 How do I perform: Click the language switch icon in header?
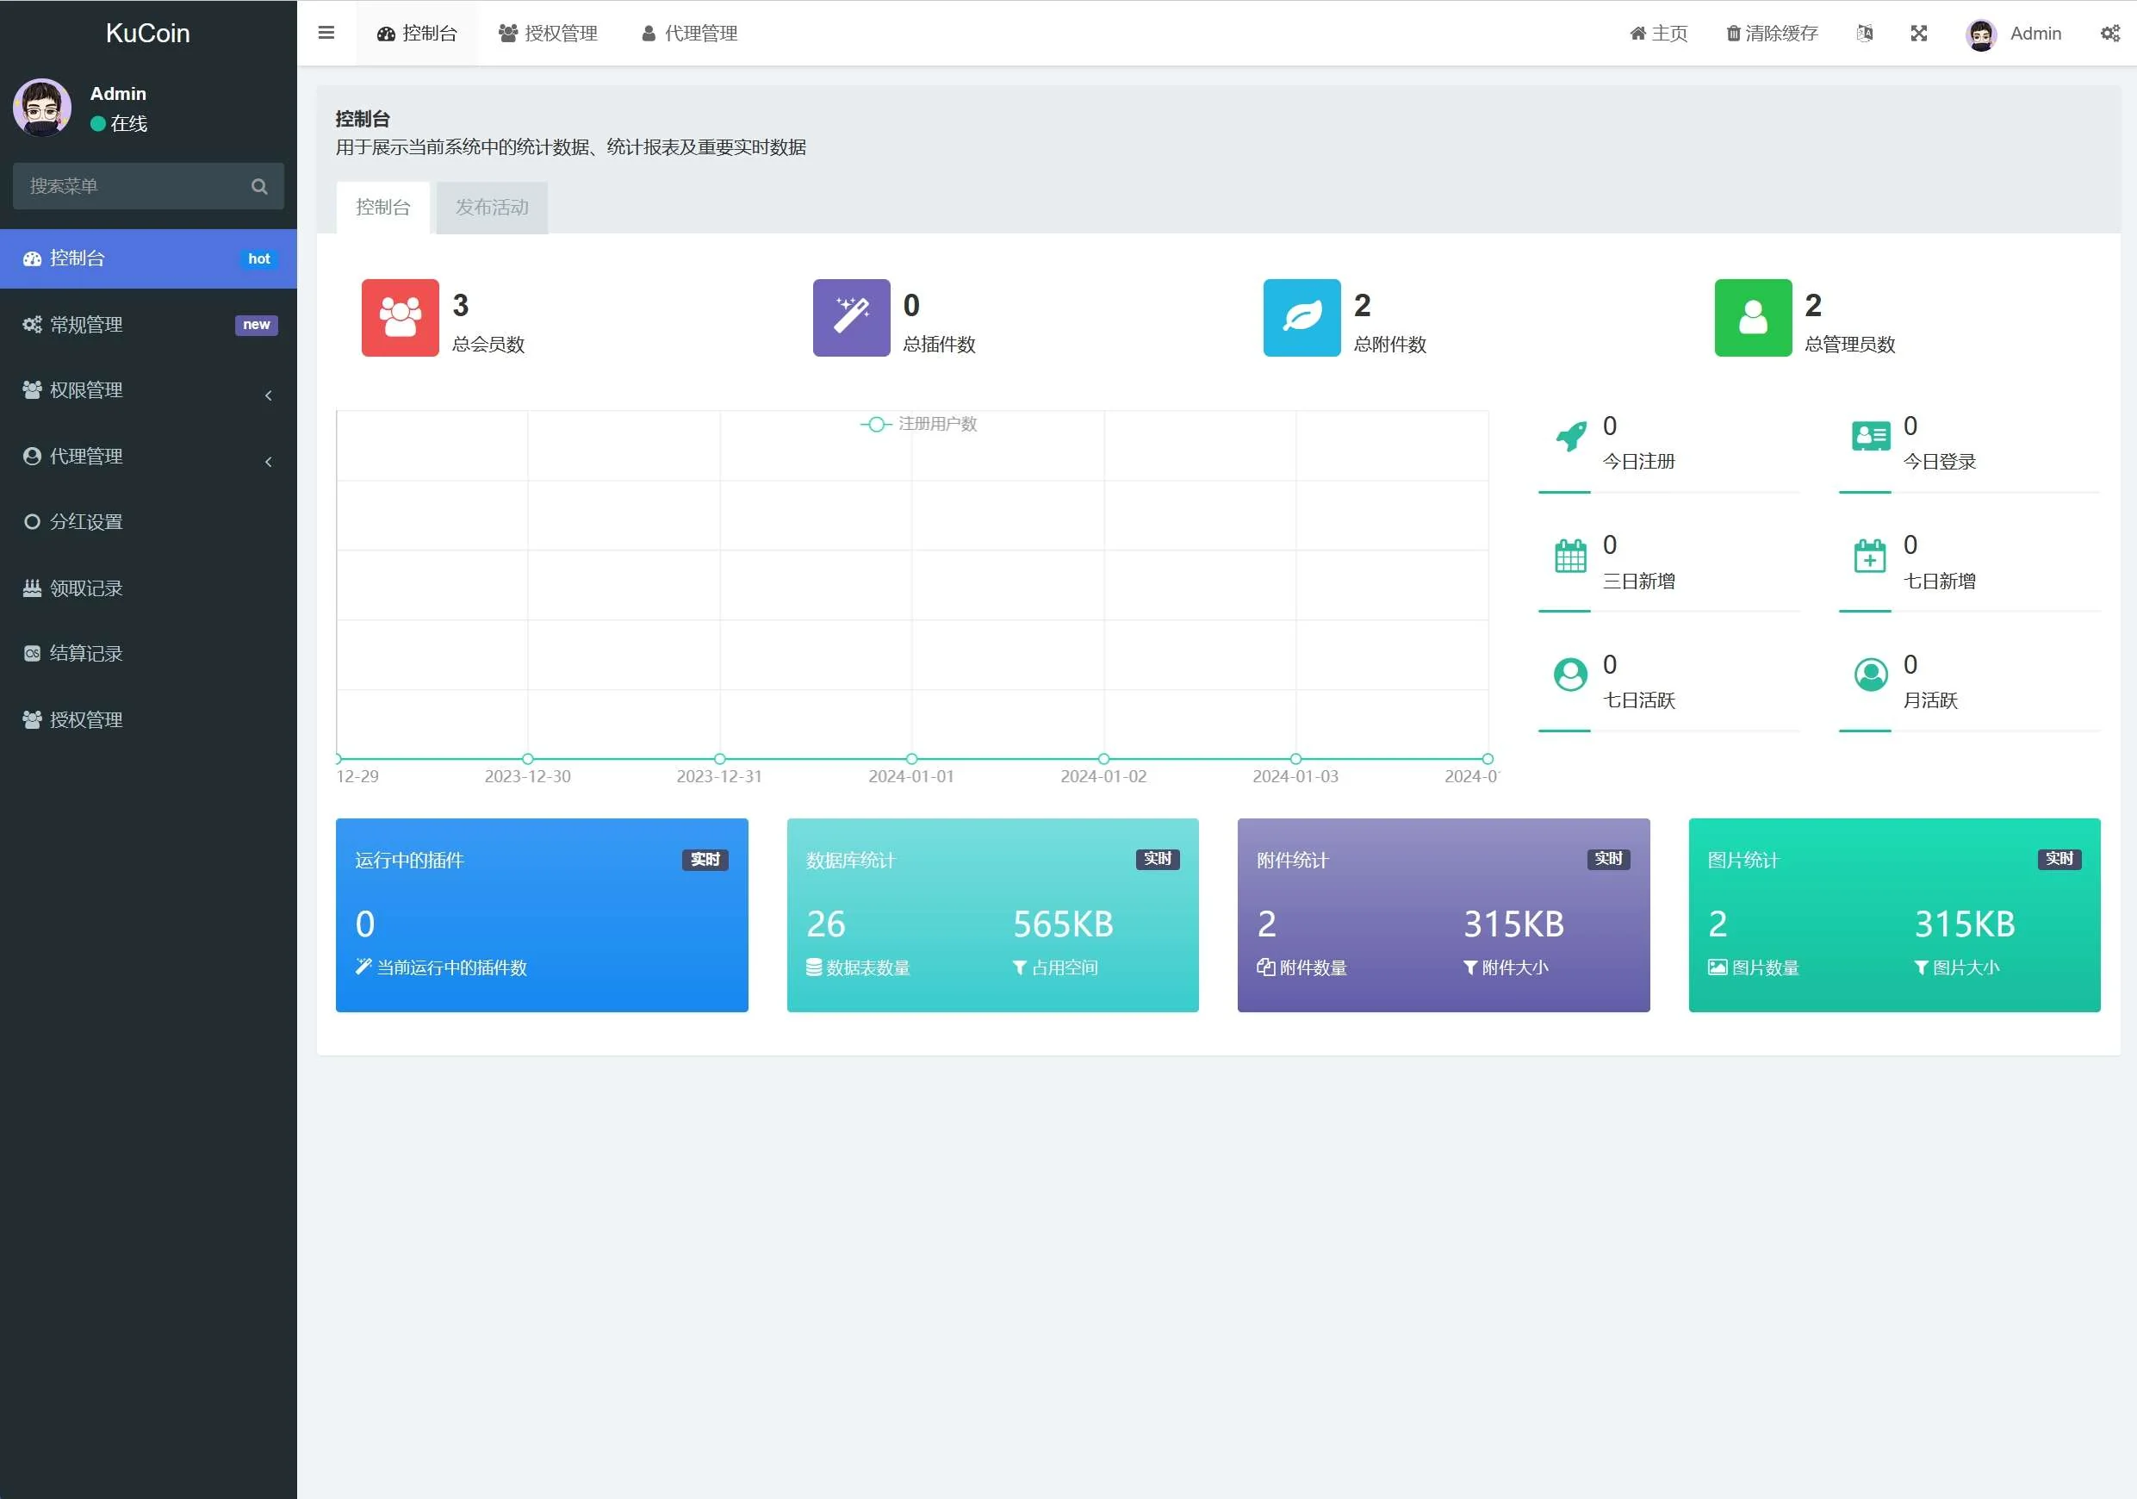[1864, 34]
